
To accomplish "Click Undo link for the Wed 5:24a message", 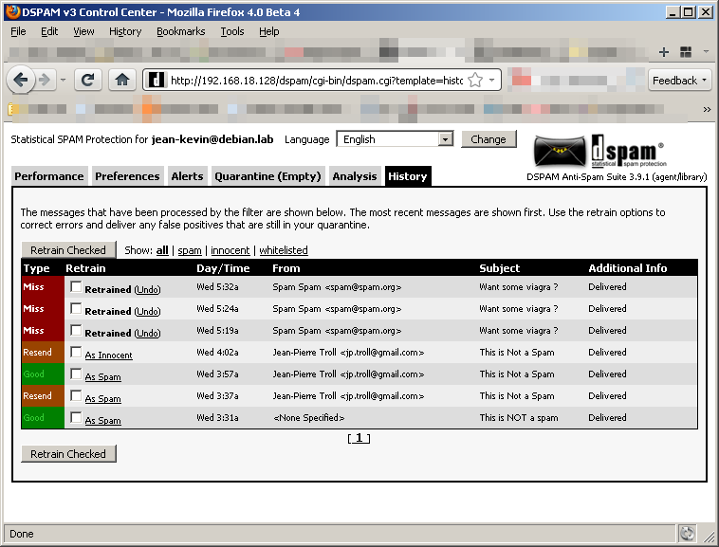I will (x=147, y=311).
